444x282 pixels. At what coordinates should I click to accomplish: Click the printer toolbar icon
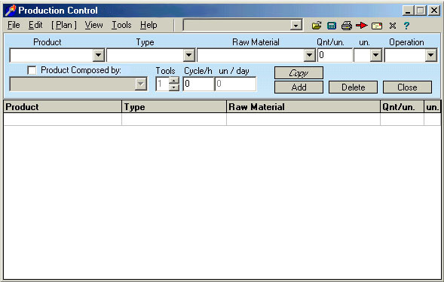tap(347, 26)
